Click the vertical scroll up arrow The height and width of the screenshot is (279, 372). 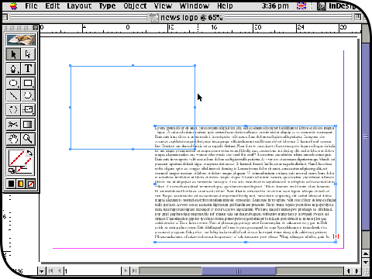366,253
